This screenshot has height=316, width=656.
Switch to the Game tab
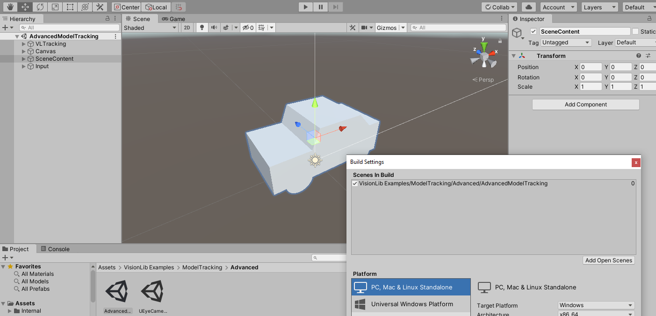tap(173, 19)
